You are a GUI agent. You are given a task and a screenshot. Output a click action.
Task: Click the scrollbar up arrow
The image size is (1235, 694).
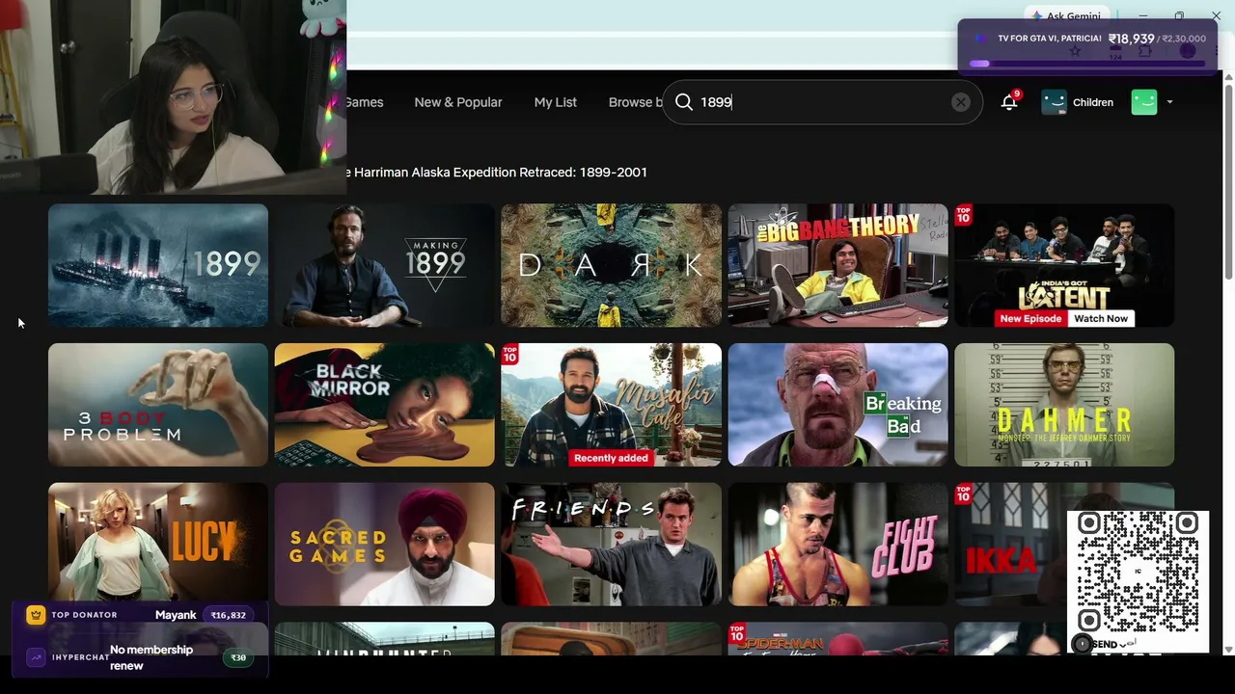tap(1228, 77)
